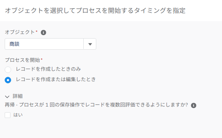Click the 再帰 recursion question text
222x138 pixels.
click(x=96, y=105)
